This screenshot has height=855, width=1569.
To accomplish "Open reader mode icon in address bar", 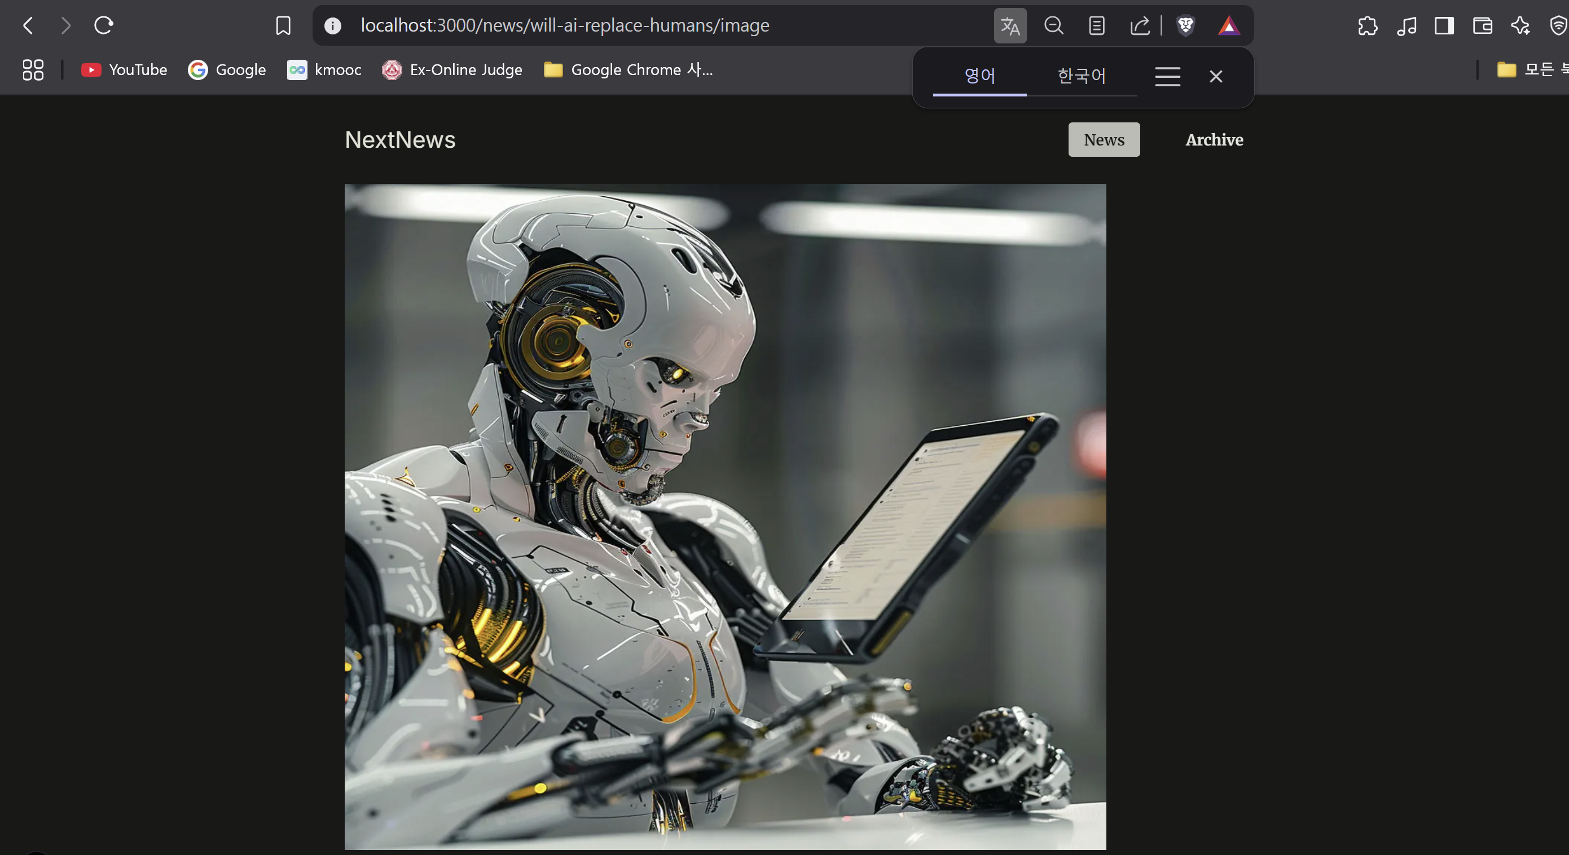I will [1096, 25].
